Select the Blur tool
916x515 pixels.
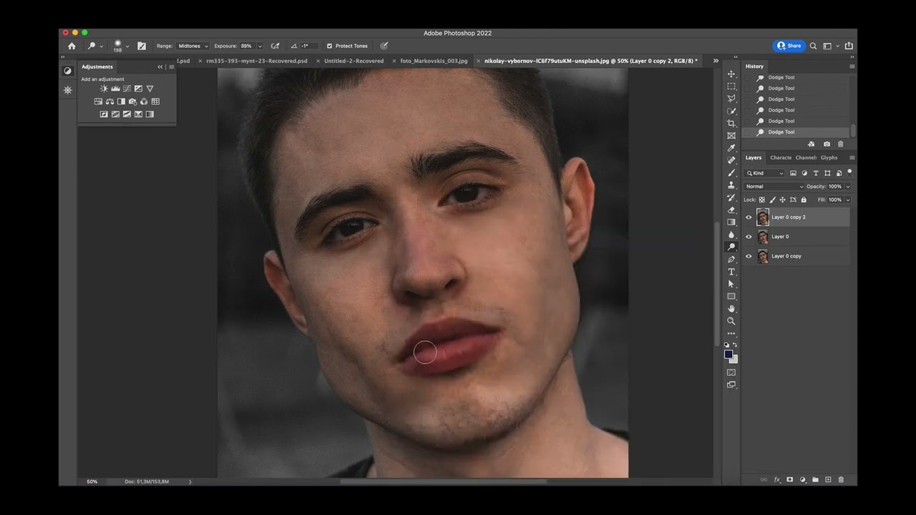pyautogui.click(x=731, y=235)
